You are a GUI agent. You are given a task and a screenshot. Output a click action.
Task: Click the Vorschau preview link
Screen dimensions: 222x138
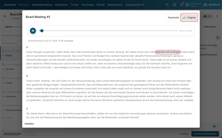pyautogui.click(x=184, y=133)
